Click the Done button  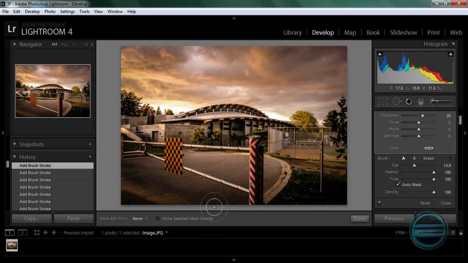pyautogui.click(x=359, y=218)
